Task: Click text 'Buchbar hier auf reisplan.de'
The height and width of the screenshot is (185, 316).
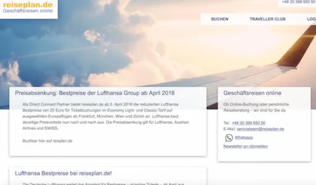Action: tap(47, 141)
